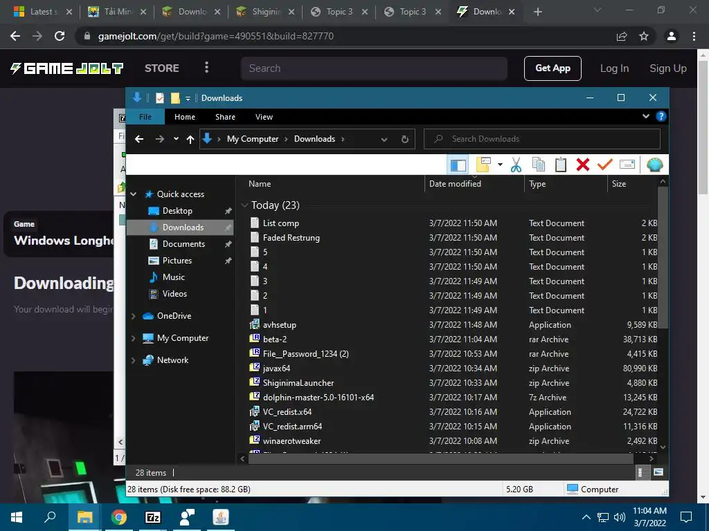
Task: Expand the My Computer tree node
Action: tap(134, 338)
